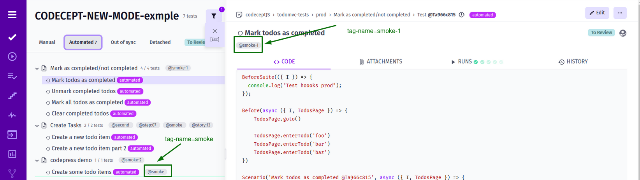The height and width of the screenshot is (180, 640).
Task: Open the three-dots more options button
Action: click(x=620, y=13)
